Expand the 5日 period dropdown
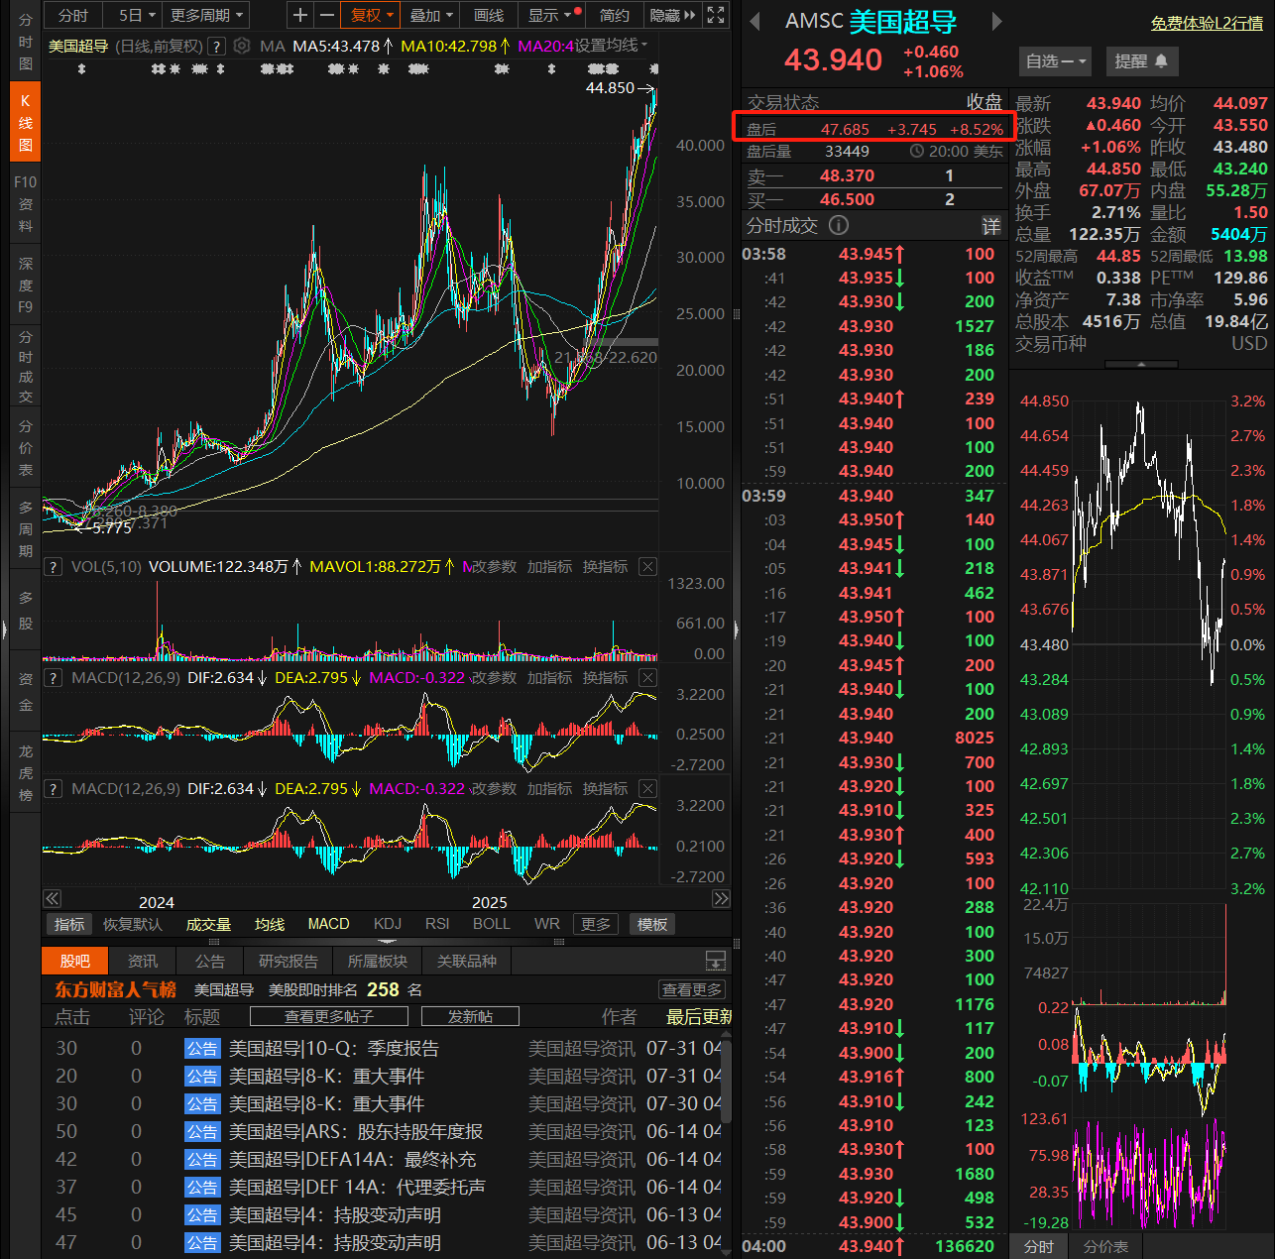The height and width of the screenshot is (1259, 1275). (138, 15)
